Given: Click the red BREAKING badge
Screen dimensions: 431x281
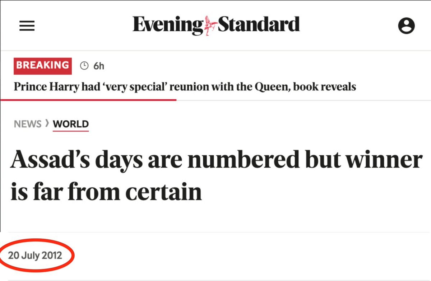Looking at the screenshot, I should [x=43, y=65].
